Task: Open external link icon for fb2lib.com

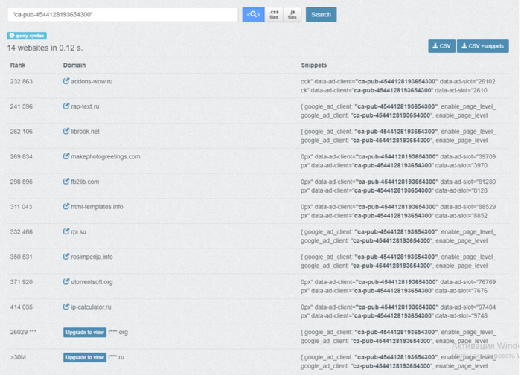Action: click(66, 182)
